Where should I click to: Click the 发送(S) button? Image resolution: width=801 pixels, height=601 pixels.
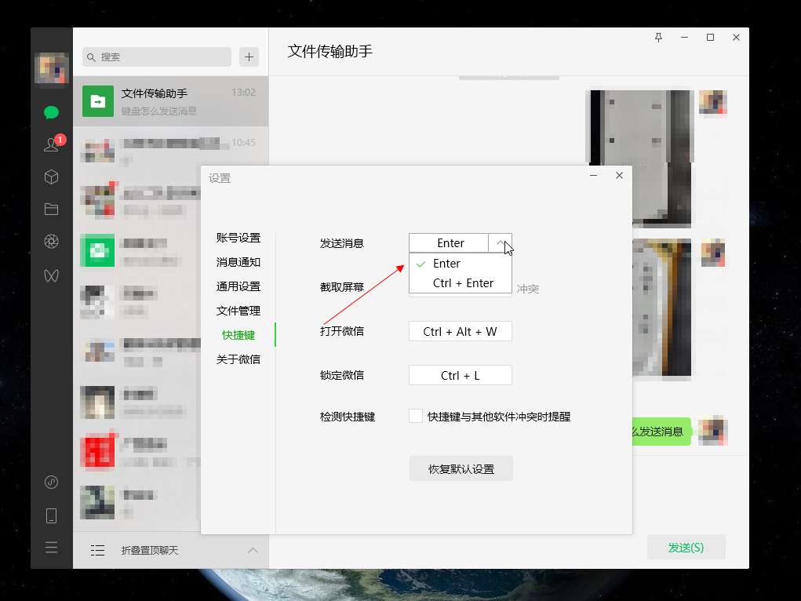pos(686,548)
